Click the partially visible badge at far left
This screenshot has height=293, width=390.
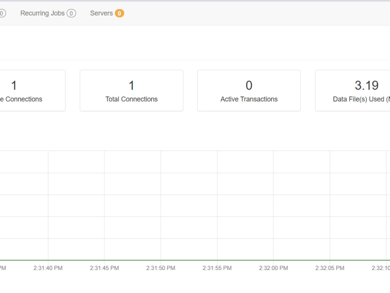point(2,13)
